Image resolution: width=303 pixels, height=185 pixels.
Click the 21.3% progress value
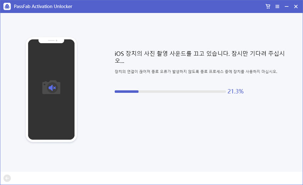tap(235, 91)
